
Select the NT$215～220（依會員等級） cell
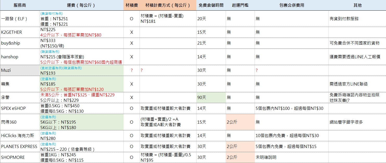tap(81, 146)
